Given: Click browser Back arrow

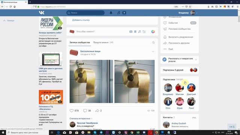Looking at the screenshot, I should [x=3, y=7].
